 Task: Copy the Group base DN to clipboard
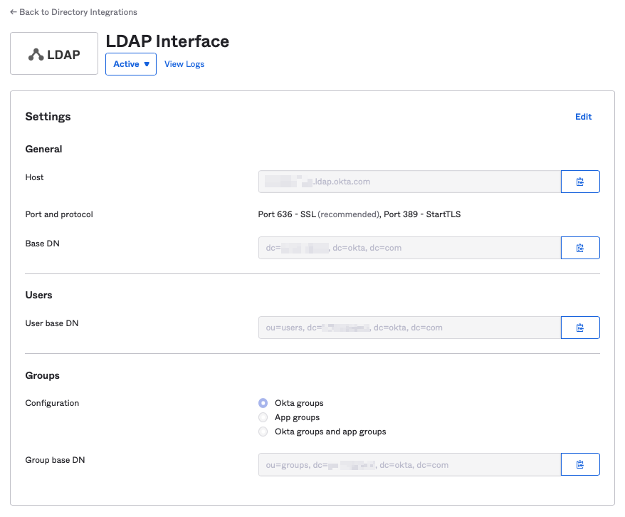[580, 464]
